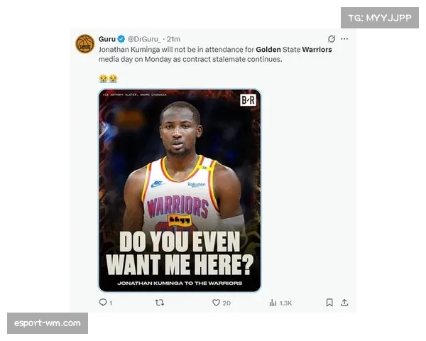Screen dimensions: 426x341
Task: Click the Grok icon on the post
Action: pos(331,38)
